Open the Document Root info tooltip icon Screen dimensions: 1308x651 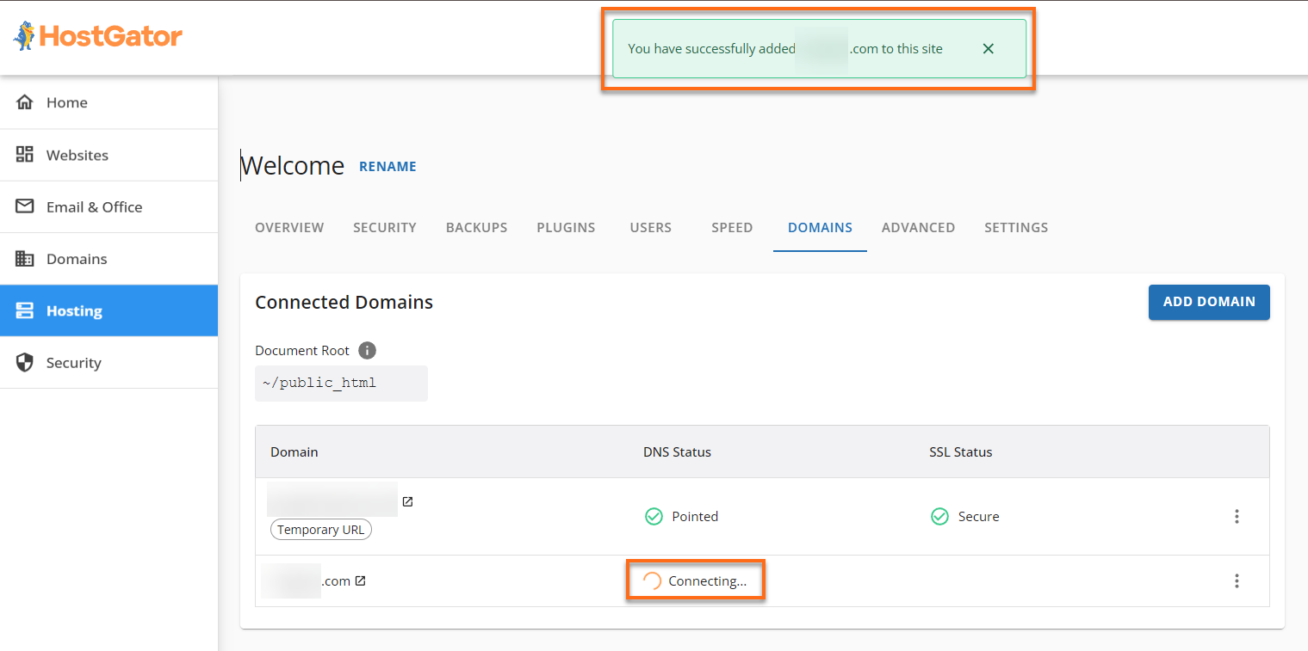(367, 350)
